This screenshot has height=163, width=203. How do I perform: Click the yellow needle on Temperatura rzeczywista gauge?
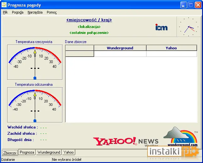[x=35, y=52]
